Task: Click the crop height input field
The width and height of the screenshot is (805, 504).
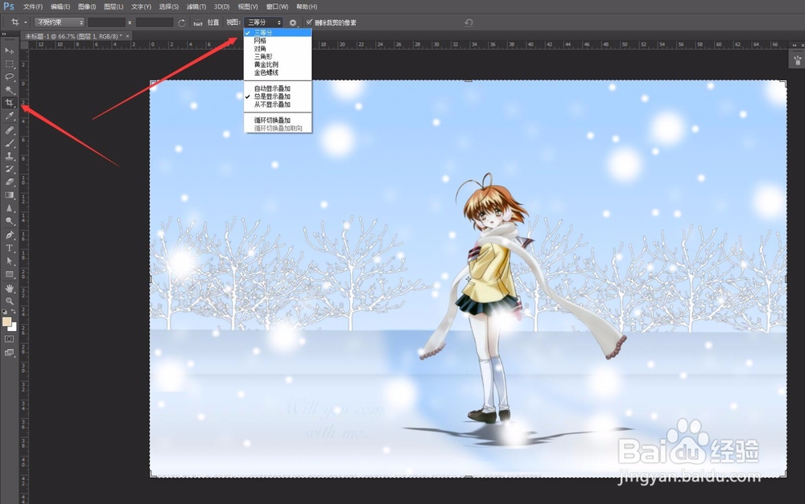Action: [x=155, y=23]
